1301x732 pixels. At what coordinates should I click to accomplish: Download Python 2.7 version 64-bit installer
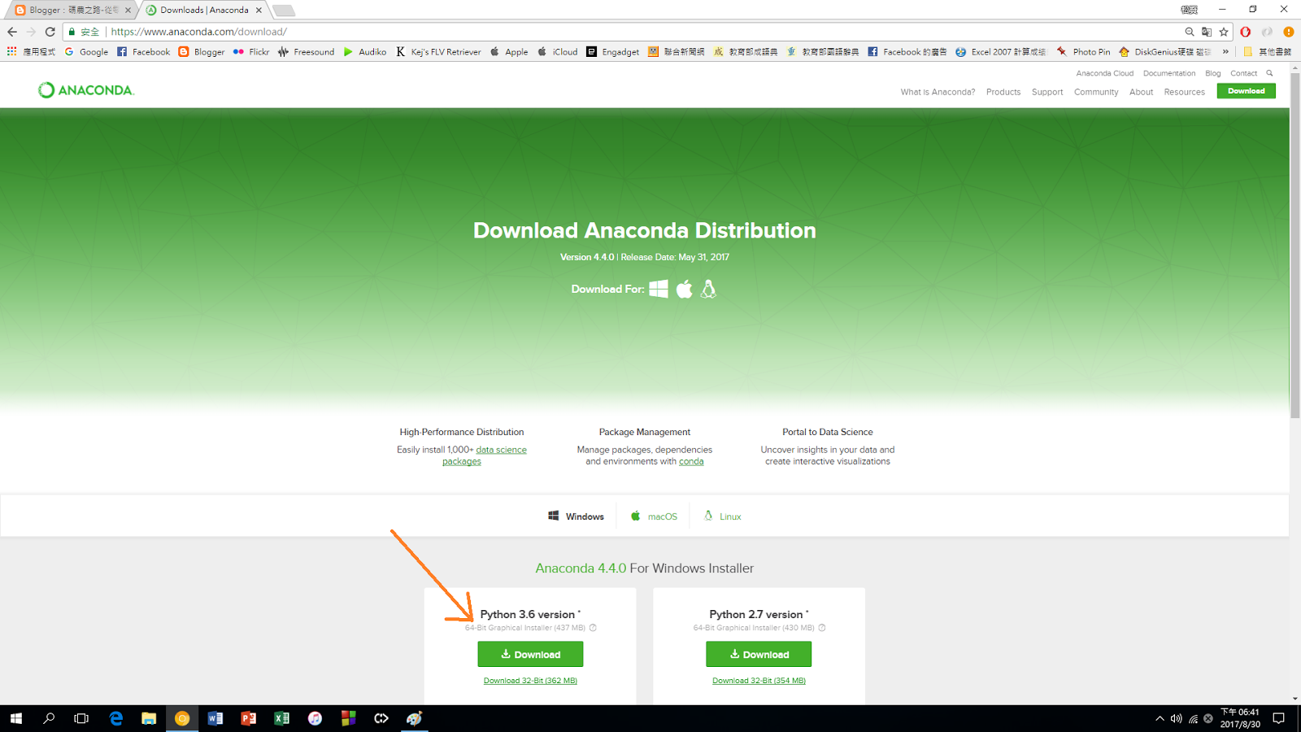(759, 654)
